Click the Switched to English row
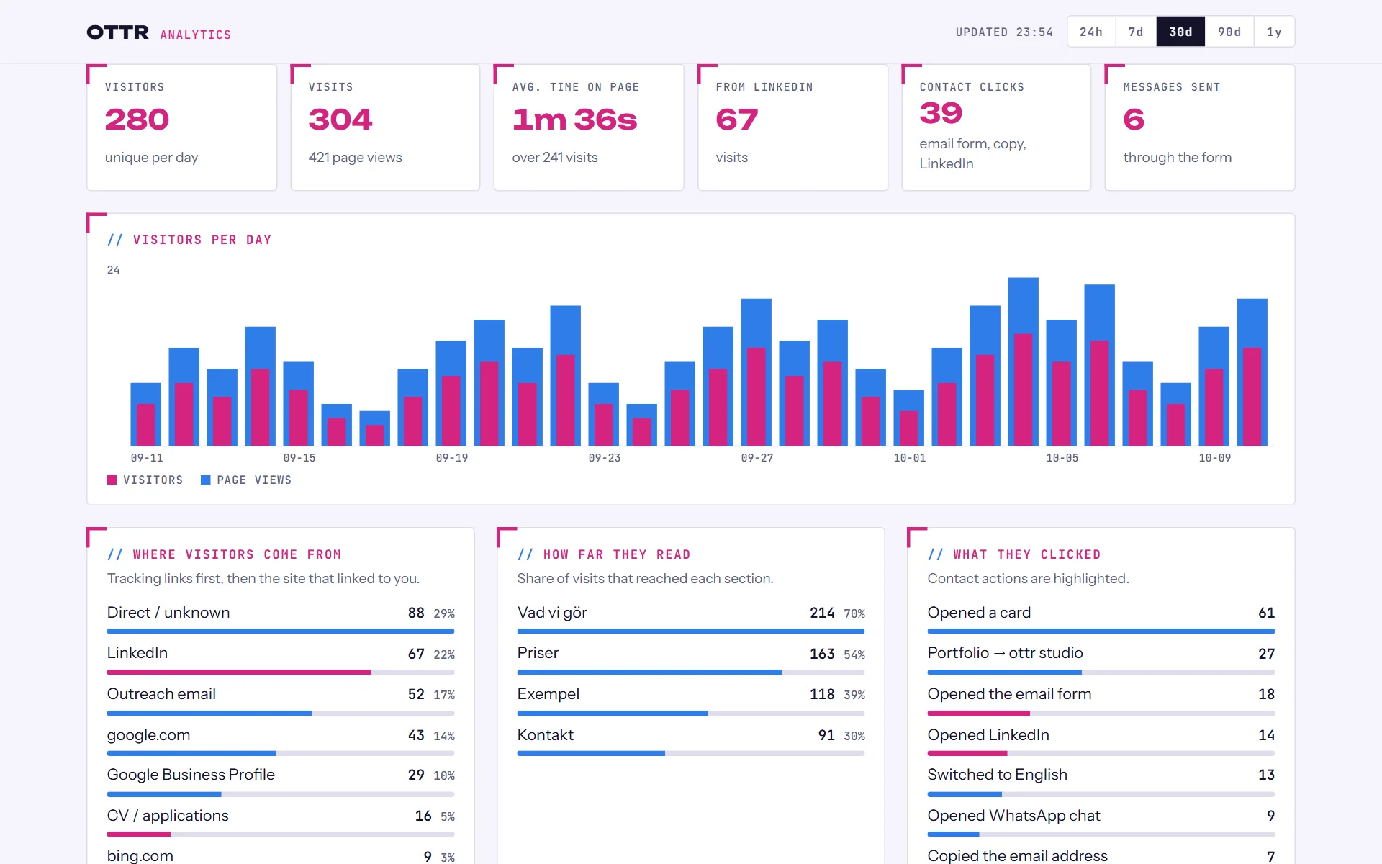The image size is (1382, 864). [1101, 781]
